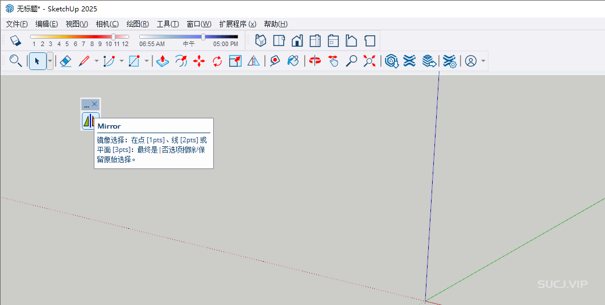
Task: Select the Pan hand tool
Action: 333,61
